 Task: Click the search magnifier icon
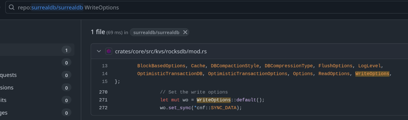coord(11,7)
